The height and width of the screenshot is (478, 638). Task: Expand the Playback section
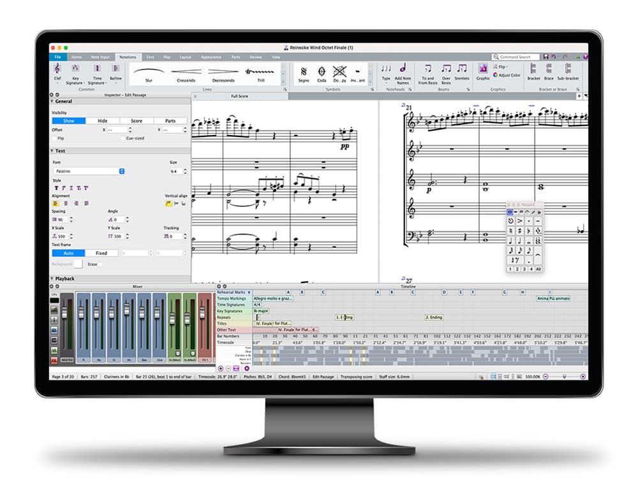click(x=52, y=279)
